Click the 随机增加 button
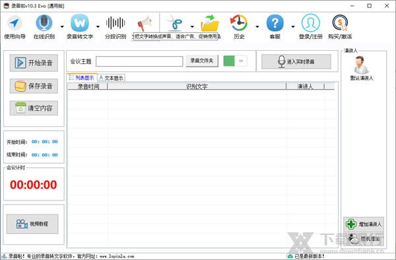 [364, 239]
